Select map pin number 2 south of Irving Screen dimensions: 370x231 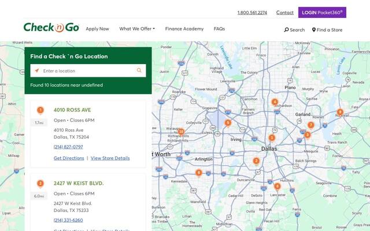pos(256,162)
